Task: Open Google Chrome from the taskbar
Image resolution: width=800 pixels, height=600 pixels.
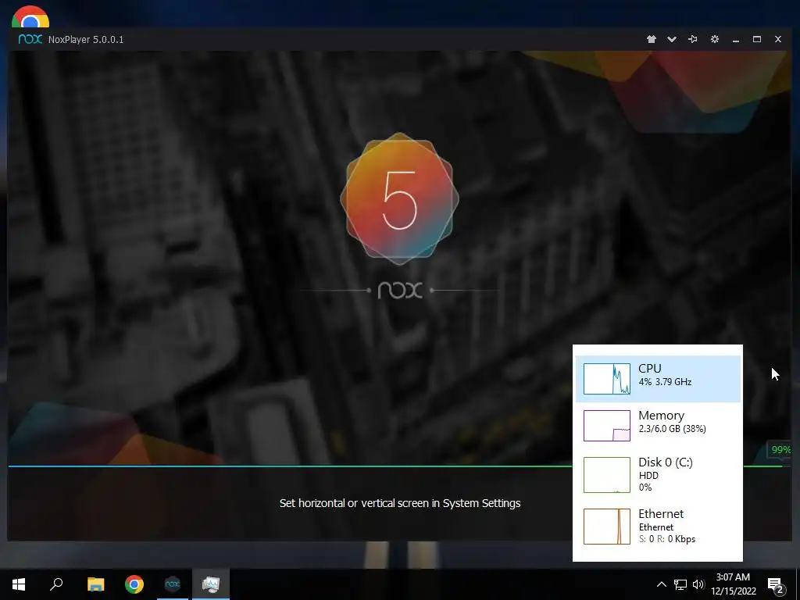Action: click(134, 584)
